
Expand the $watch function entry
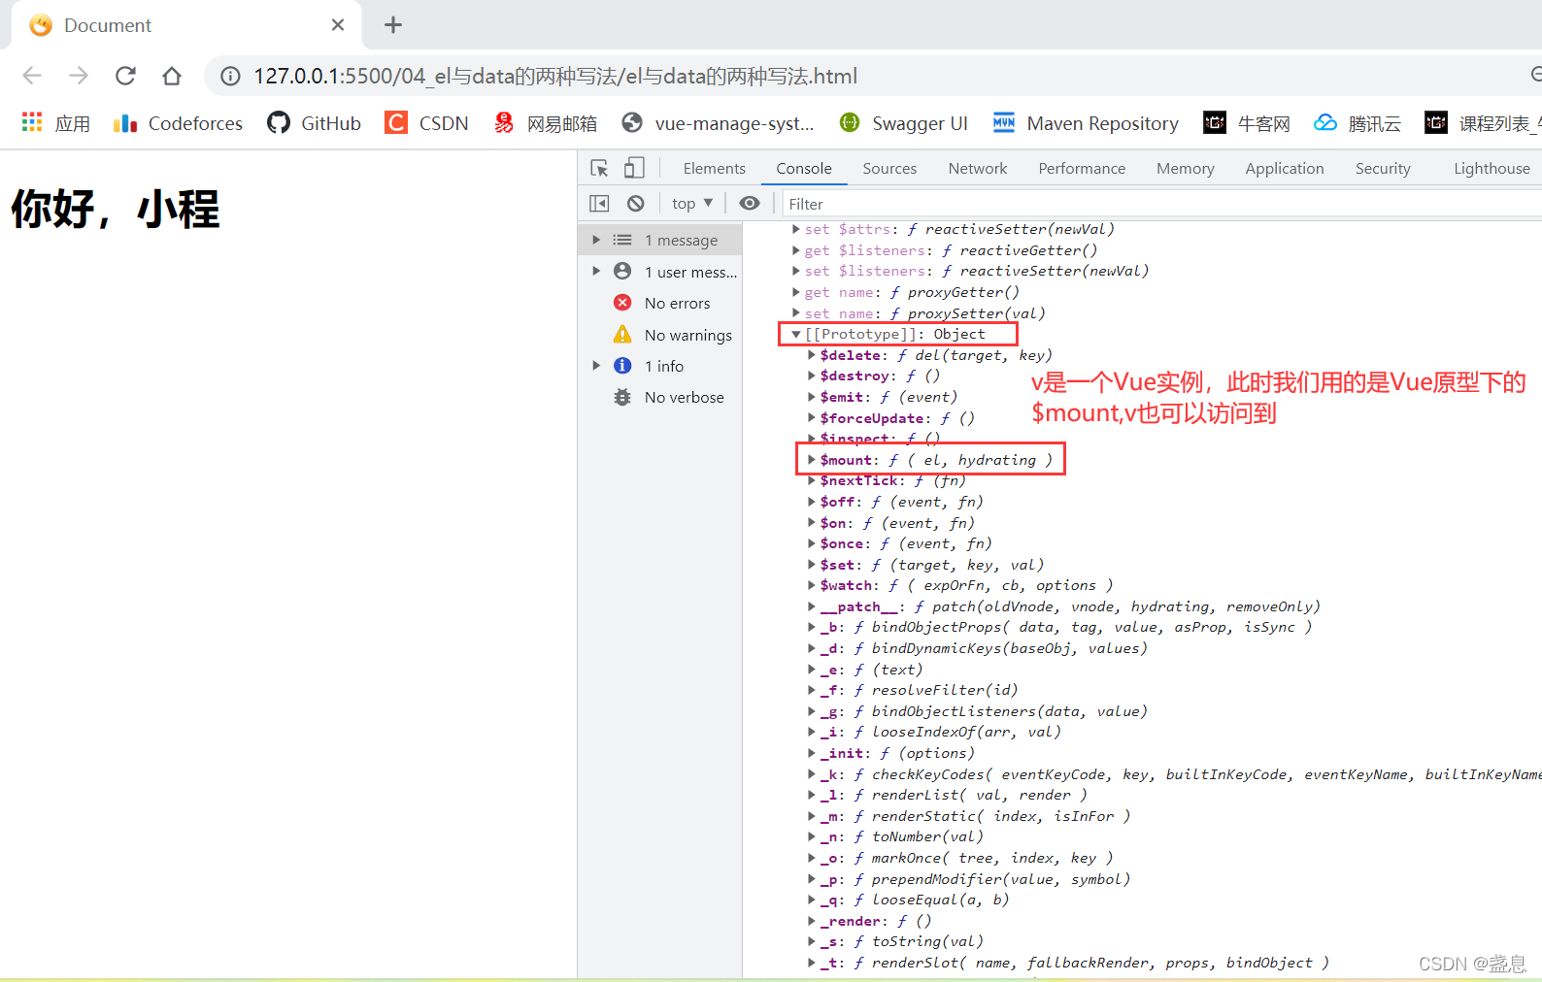(x=812, y=585)
